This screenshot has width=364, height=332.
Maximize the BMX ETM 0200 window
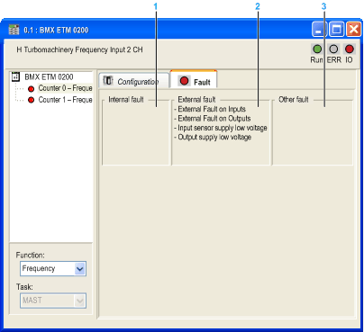pos(336,30)
